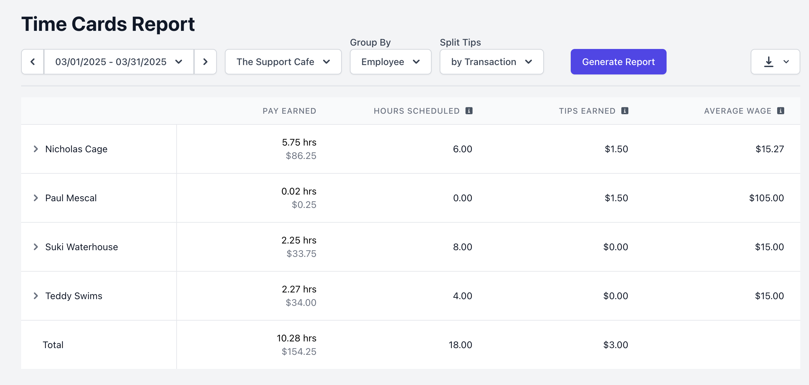809x385 pixels.
Task: Open the date range 03/01/2025 - 03/31/2025 dropdown
Action: [x=119, y=62]
